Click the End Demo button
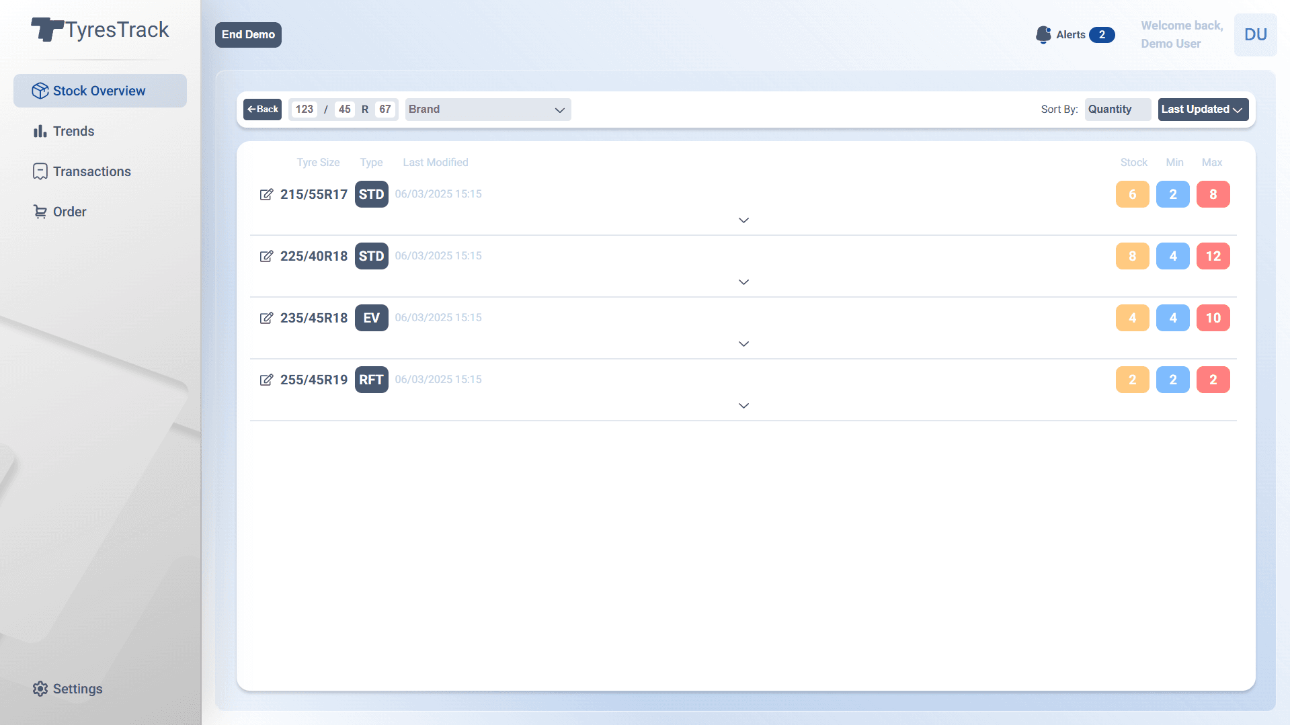The height and width of the screenshot is (725, 1290). point(248,35)
